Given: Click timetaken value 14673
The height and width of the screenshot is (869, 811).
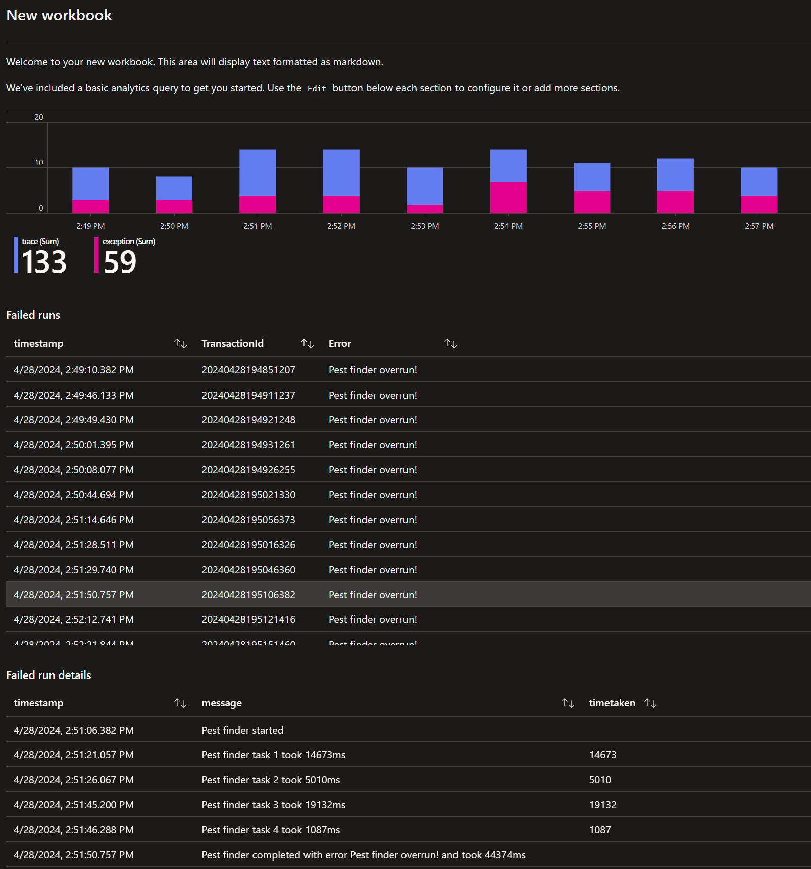Looking at the screenshot, I should 602,755.
